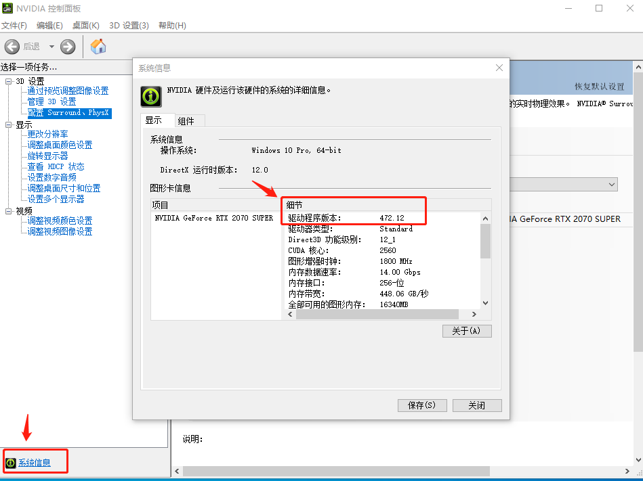Switch to the 显示 tab
Image resolution: width=643 pixels, height=481 pixels.
tap(157, 120)
